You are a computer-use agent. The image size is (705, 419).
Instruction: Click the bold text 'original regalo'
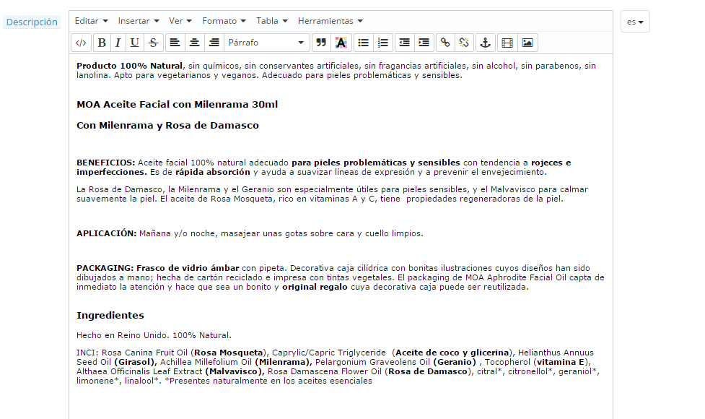coord(315,287)
